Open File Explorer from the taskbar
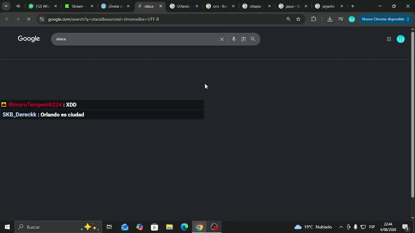This screenshot has width=415, height=233. [x=169, y=227]
